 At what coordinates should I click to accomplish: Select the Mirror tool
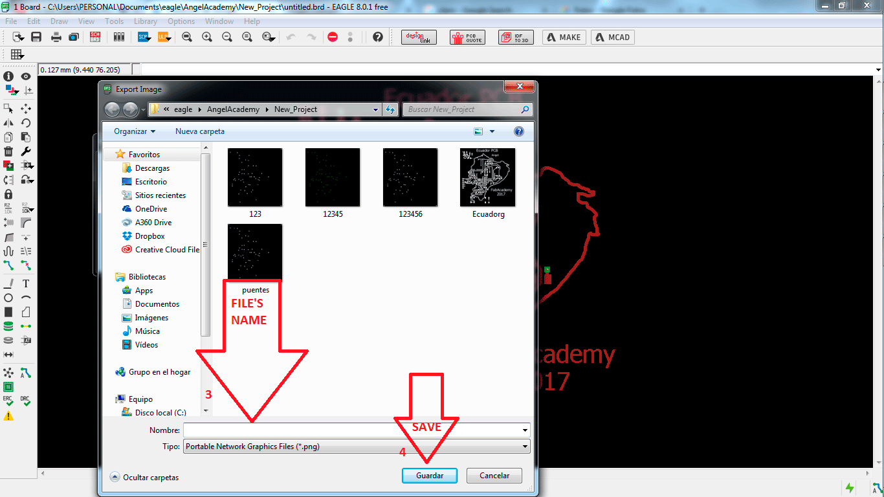(x=8, y=122)
